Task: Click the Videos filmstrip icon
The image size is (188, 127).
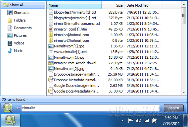Action: [10, 43]
